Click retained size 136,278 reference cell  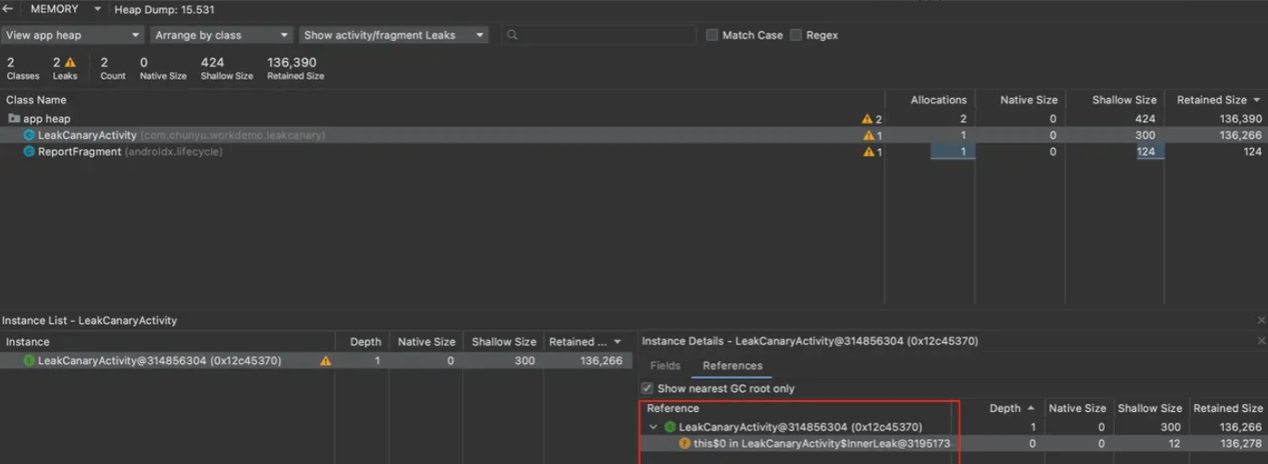1241,444
